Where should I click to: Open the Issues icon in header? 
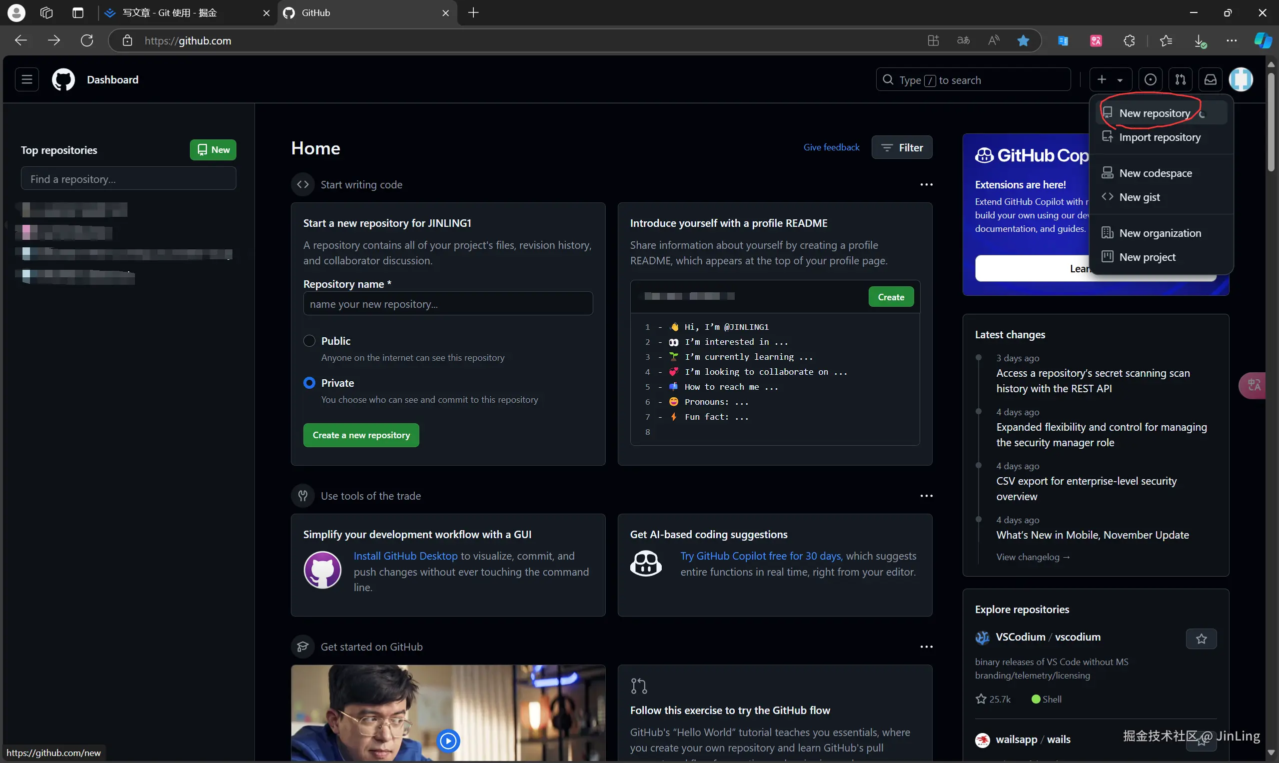[1151, 79]
